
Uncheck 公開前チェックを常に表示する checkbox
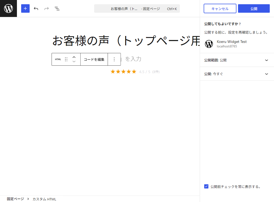pos(206,186)
